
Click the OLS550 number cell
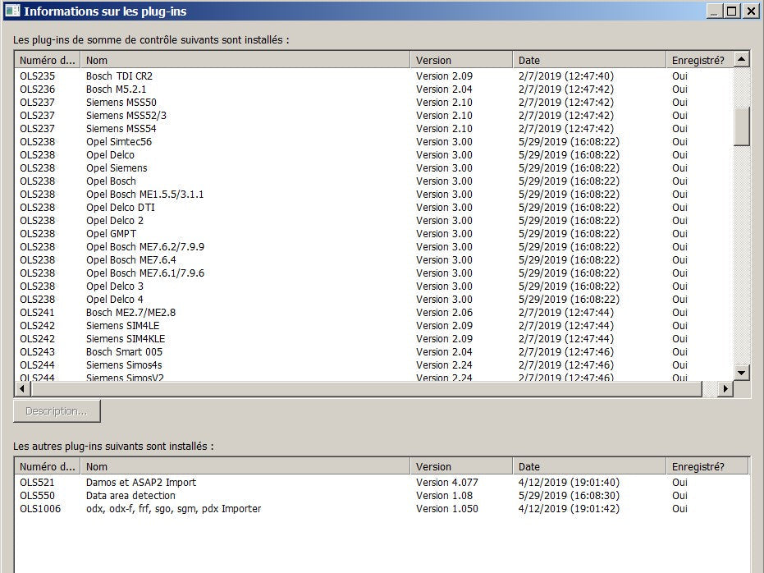tap(38, 496)
